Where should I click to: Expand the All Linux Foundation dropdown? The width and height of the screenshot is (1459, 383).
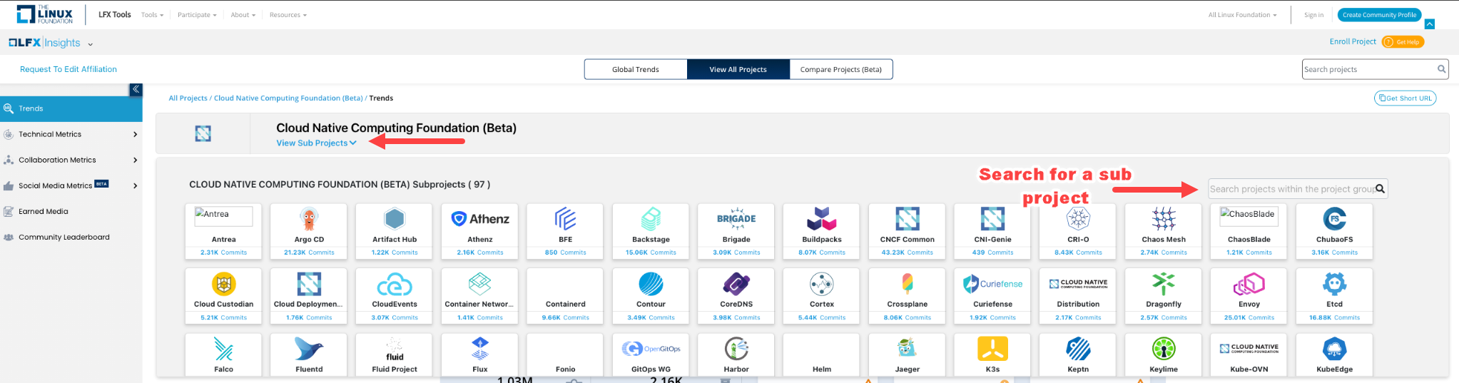[1242, 15]
